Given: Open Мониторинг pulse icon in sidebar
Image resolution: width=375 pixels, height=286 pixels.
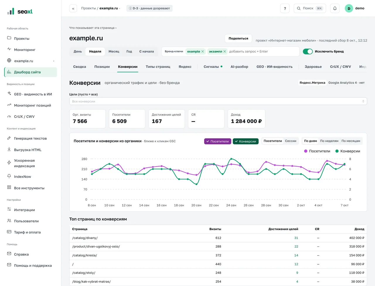Looking at the screenshot, I should tap(9, 49).
